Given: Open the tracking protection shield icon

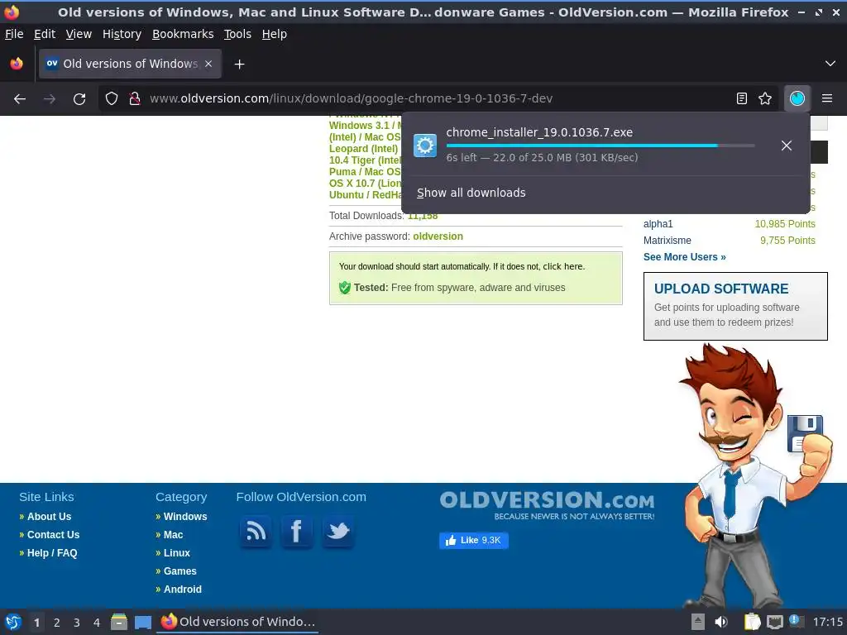Looking at the screenshot, I should coord(112,98).
